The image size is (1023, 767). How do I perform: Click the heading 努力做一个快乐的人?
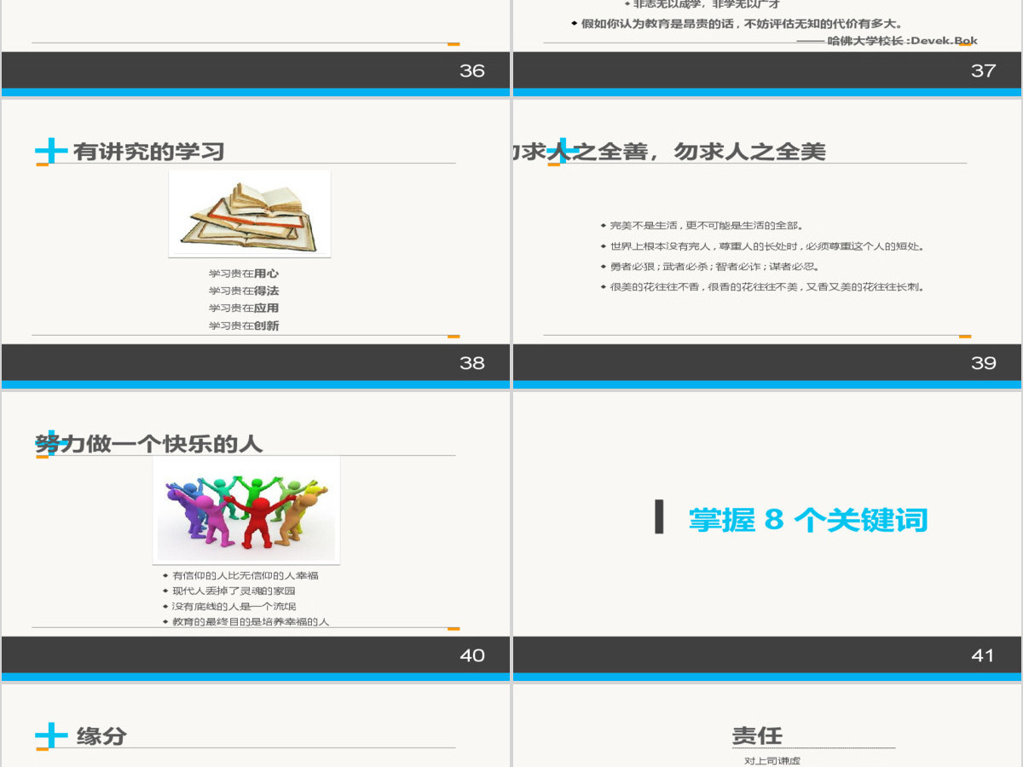(x=149, y=444)
